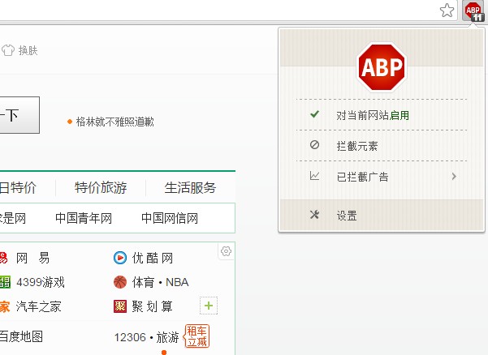Click the wrench tools icon by 设置
The height and width of the screenshot is (355, 488).
pyautogui.click(x=315, y=214)
